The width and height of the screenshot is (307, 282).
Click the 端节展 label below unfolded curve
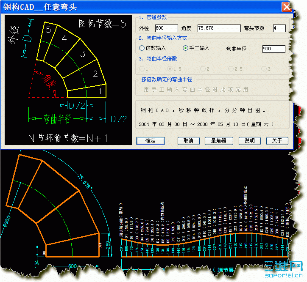click(223, 270)
